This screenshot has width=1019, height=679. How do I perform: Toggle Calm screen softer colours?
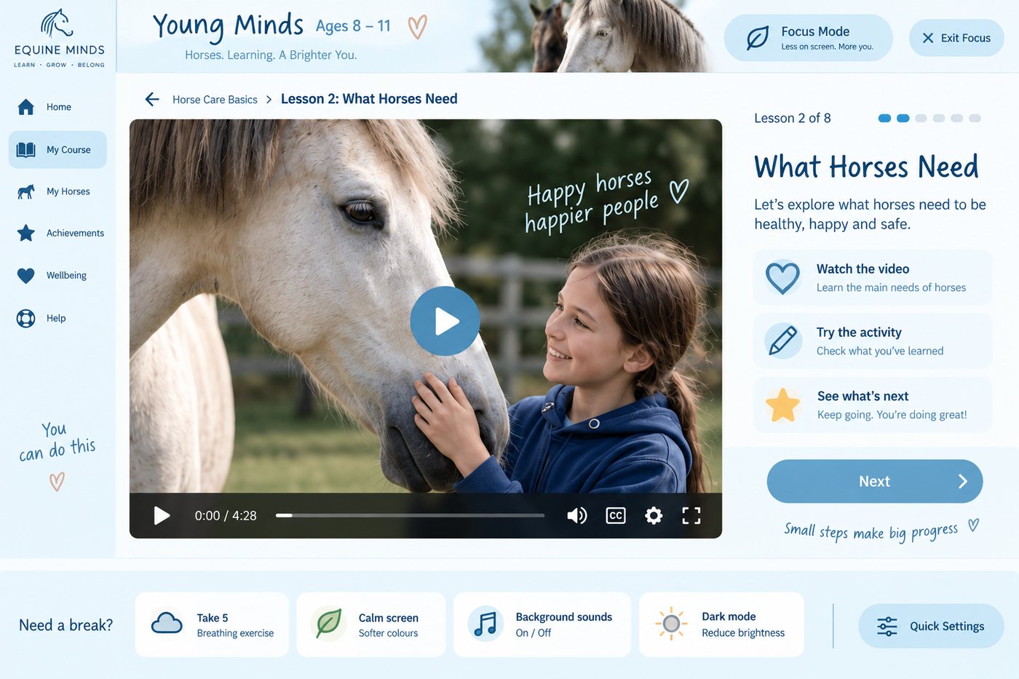click(371, 624)
